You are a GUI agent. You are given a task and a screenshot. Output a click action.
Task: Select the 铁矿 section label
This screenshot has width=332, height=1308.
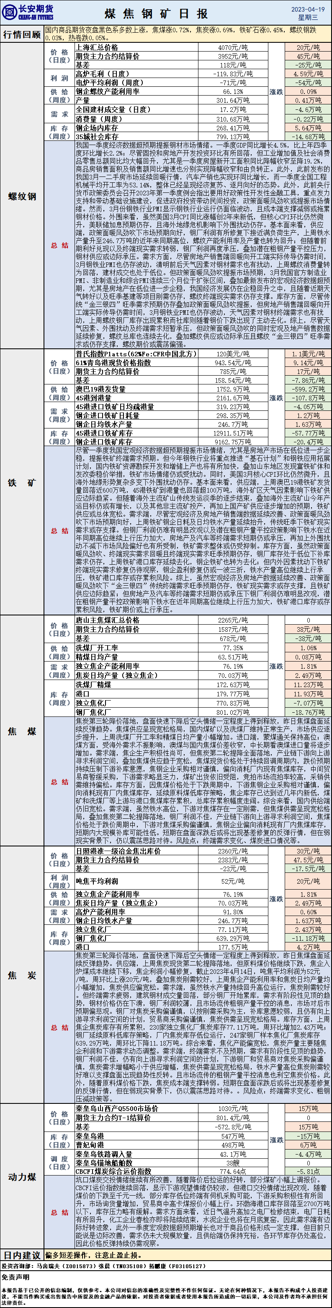click(22, 483)
